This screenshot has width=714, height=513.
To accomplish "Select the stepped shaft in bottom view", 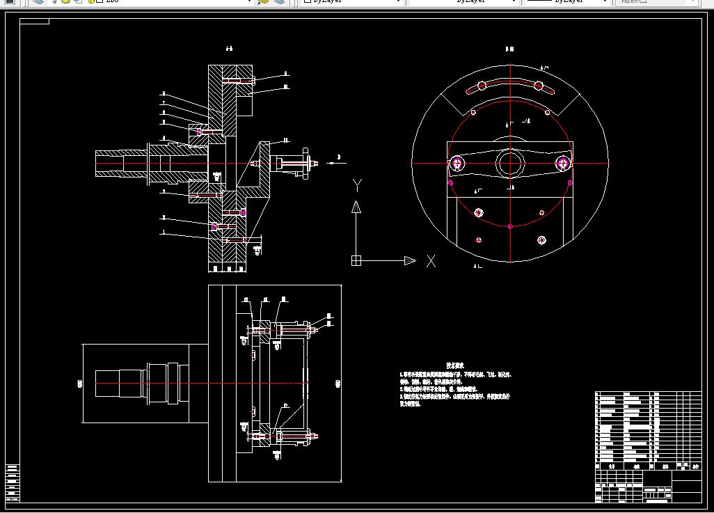I will click(142, 383).
